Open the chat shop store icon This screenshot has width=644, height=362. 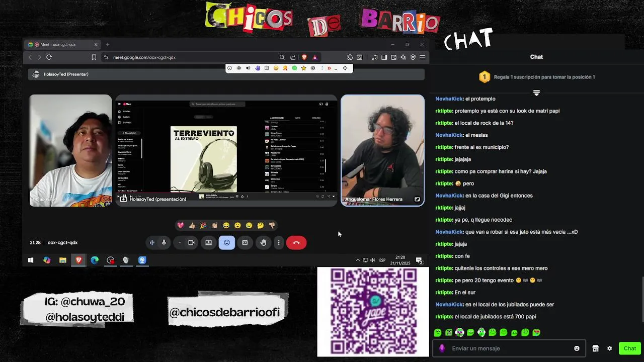coord(595,348)
